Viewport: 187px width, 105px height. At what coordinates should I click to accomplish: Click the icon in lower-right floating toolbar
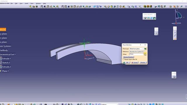click(174, 77)
